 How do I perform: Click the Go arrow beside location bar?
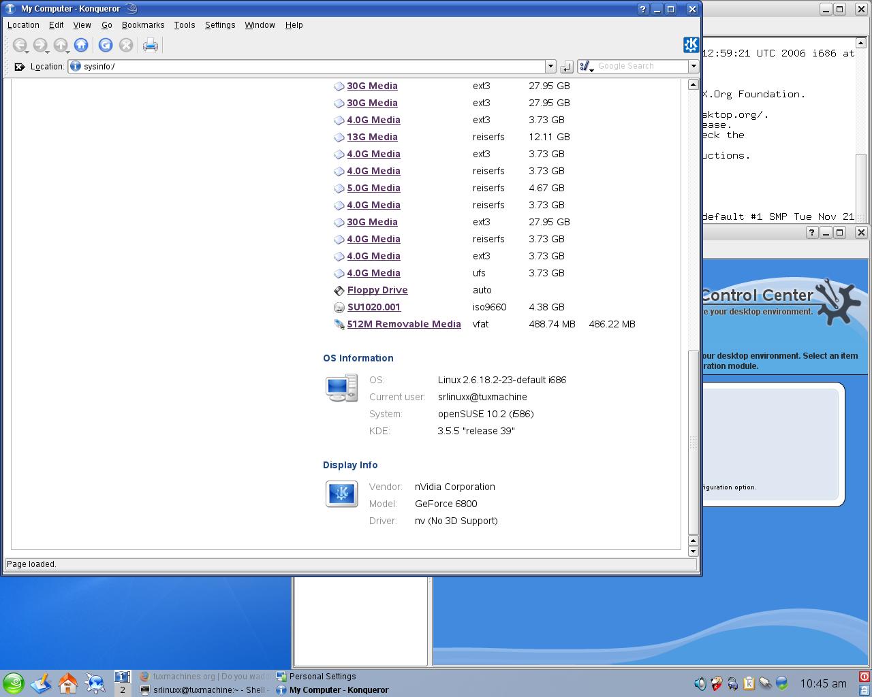pos(566,67)
